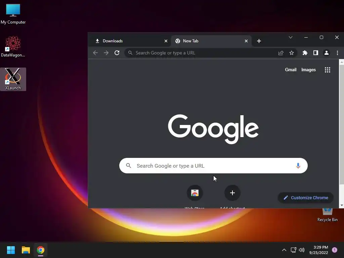Open the Web Store shortcut tile
344x258 pixels.
[x=195, y=193]
